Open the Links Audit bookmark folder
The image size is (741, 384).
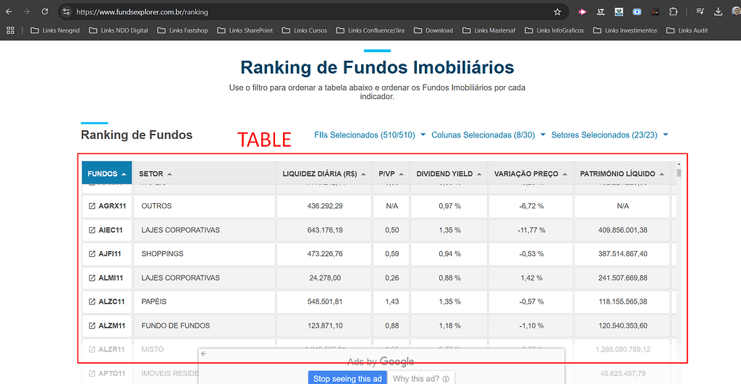687,30
